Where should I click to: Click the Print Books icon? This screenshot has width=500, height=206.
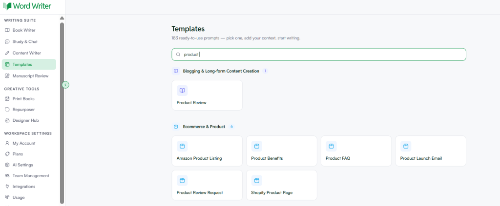7,99
